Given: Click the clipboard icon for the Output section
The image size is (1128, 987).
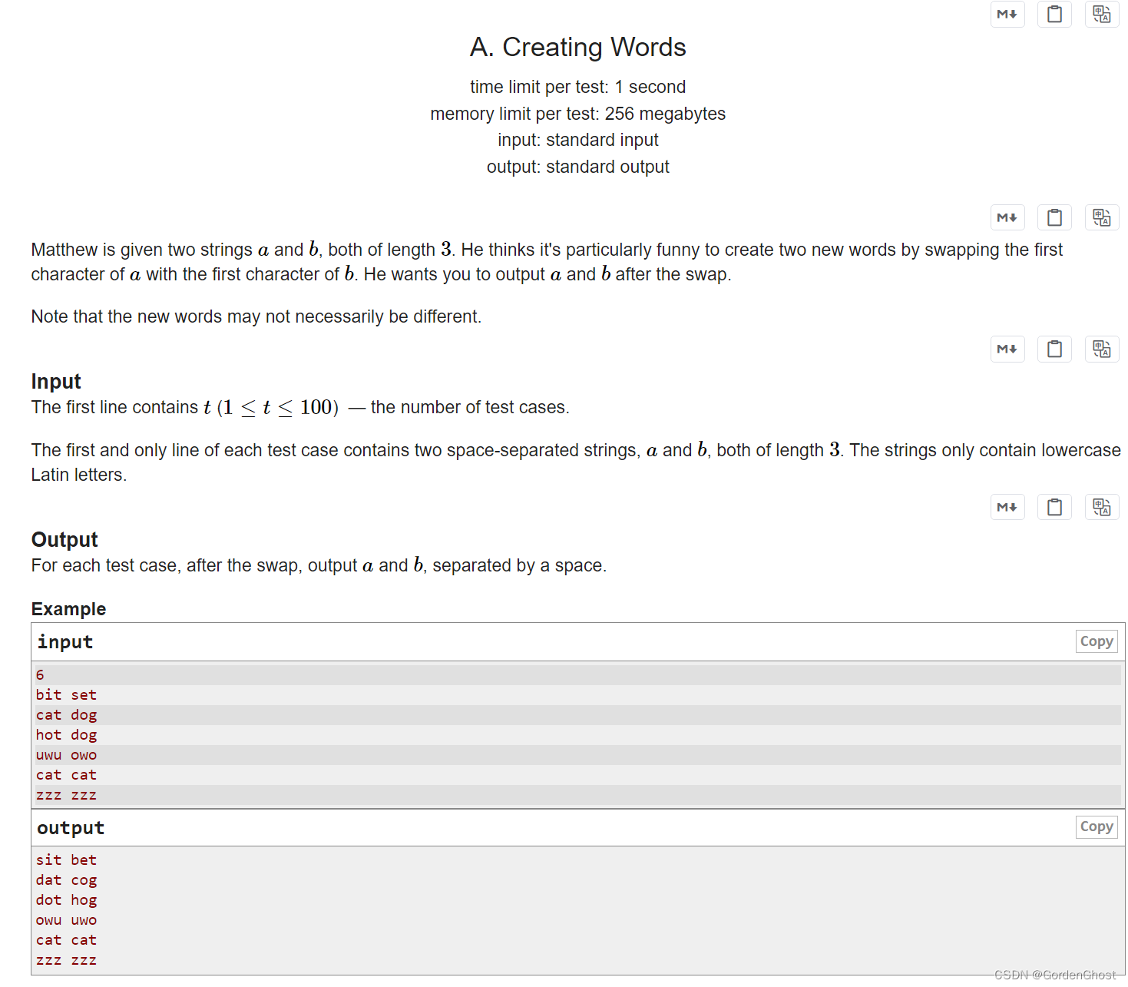Looking at the screenshot, I should (x=1054, y=506).
